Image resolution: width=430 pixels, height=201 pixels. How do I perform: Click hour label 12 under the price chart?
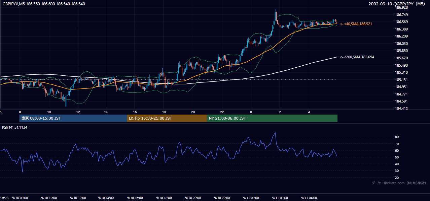point(78,112)
